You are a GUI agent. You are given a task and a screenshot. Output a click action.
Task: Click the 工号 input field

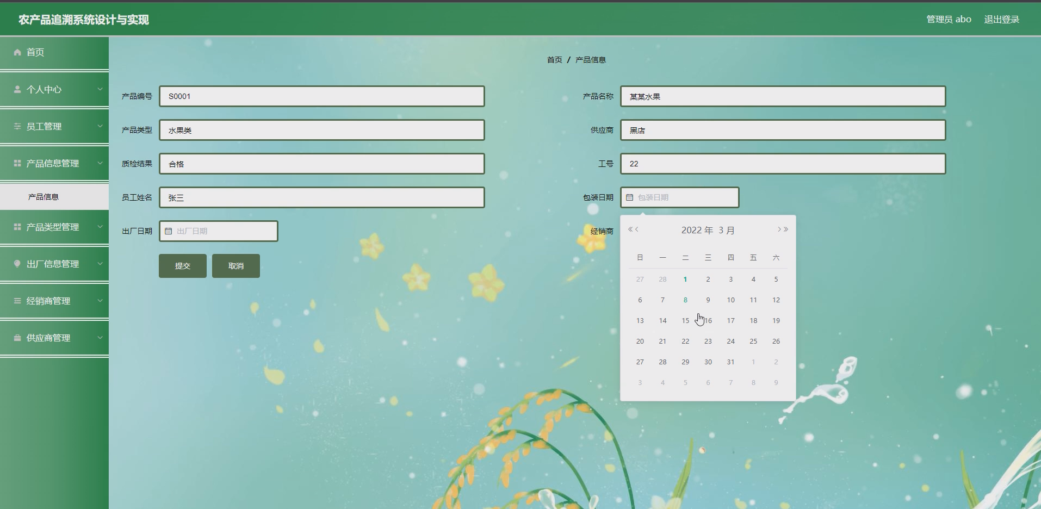pyautogui.click(x=783, y=164)
